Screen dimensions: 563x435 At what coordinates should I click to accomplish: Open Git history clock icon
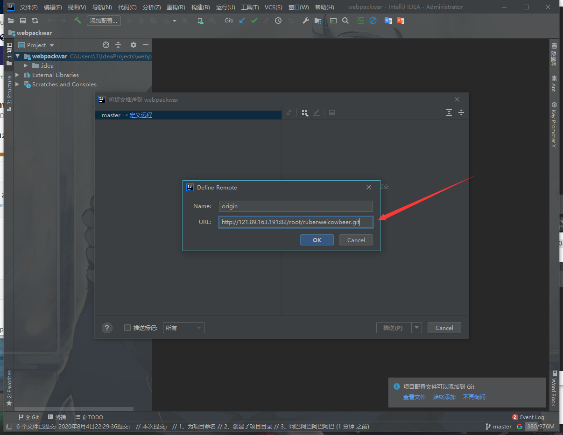pyautogui.click(x=278, y=21)
